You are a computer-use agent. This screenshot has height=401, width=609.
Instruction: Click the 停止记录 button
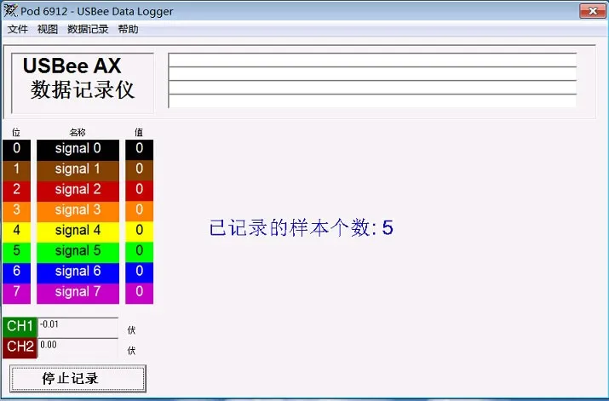pos(78,379)
